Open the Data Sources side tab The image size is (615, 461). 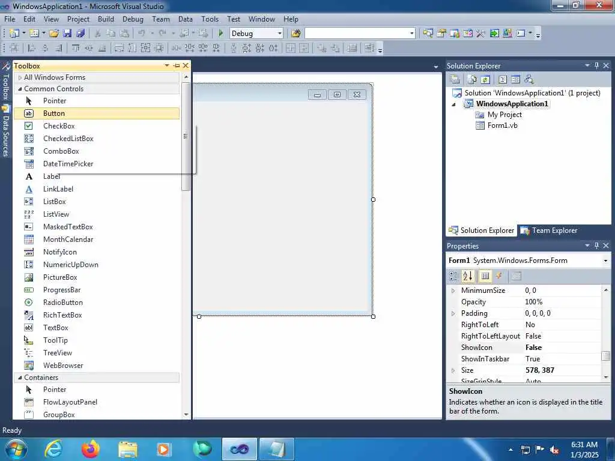click(x=5, y=131)
